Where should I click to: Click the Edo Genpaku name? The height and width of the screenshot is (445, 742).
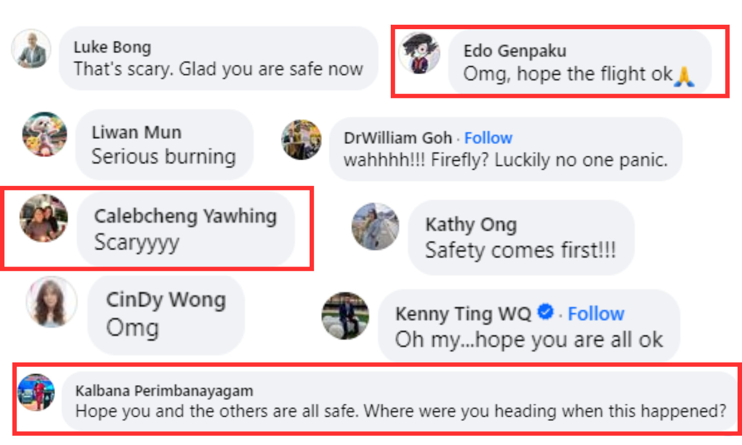click(x=515, y=50)
